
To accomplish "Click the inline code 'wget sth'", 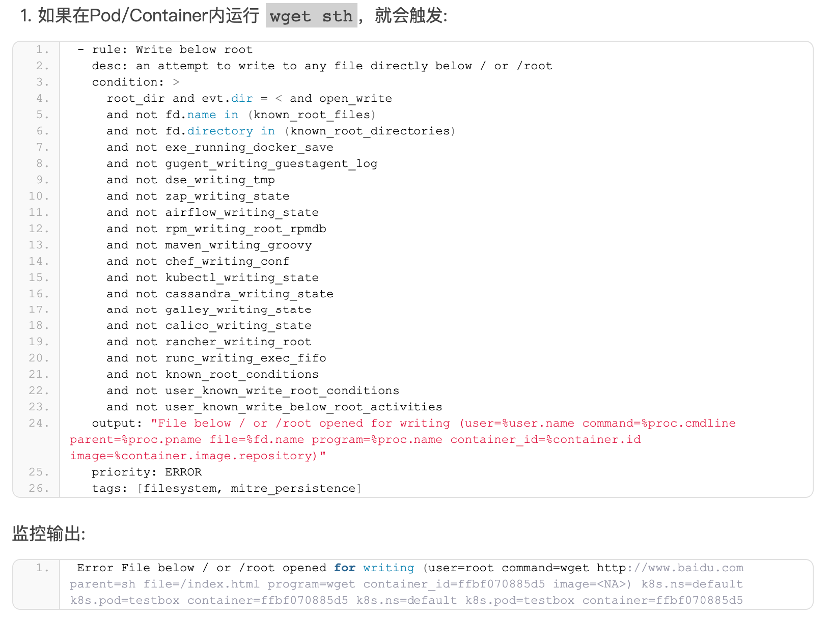I will 310,17.
